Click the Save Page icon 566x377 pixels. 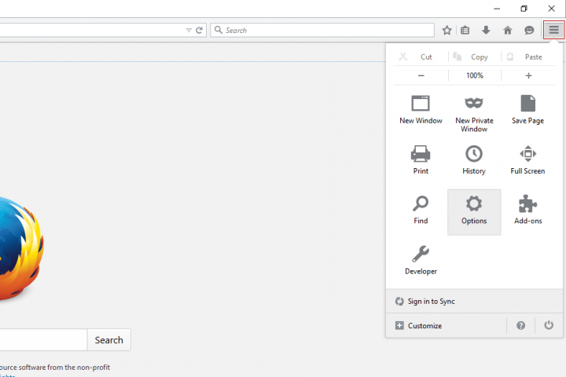[x=527, y=109]
